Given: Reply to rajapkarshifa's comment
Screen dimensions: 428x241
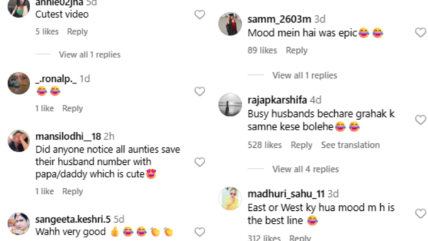Looking at the screenshot, I should pos(301,145).
